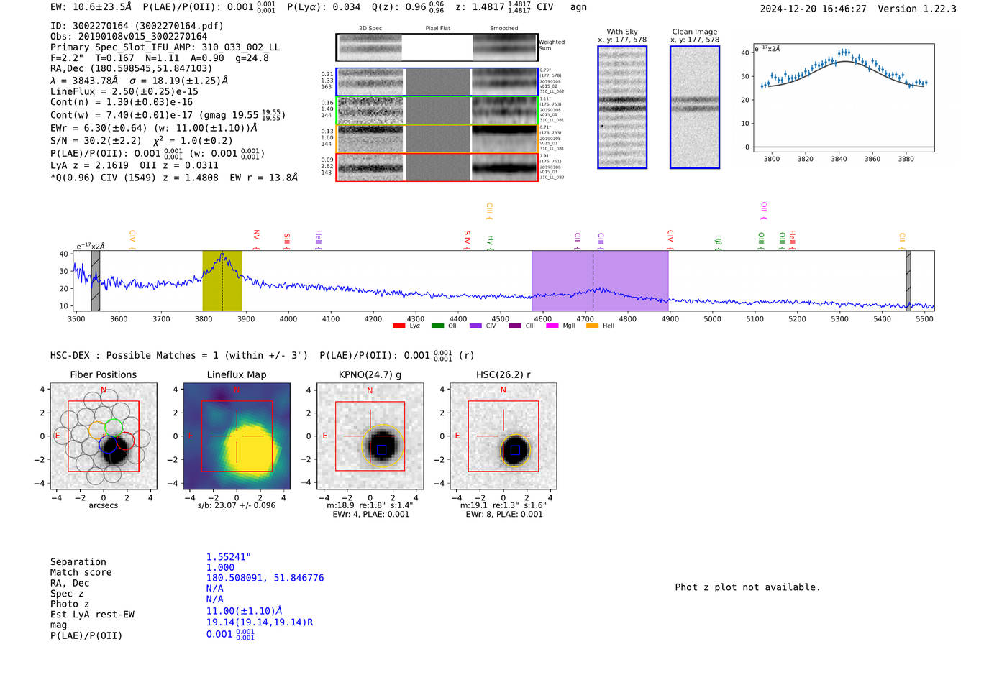Click the green Hγ line marker label

tap(491, 242)
